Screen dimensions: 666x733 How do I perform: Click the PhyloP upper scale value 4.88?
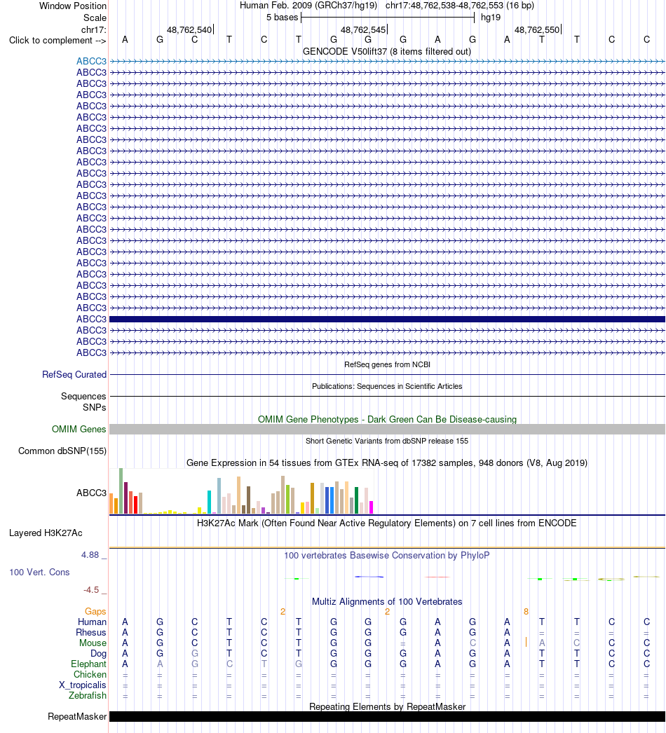[90, 555]
